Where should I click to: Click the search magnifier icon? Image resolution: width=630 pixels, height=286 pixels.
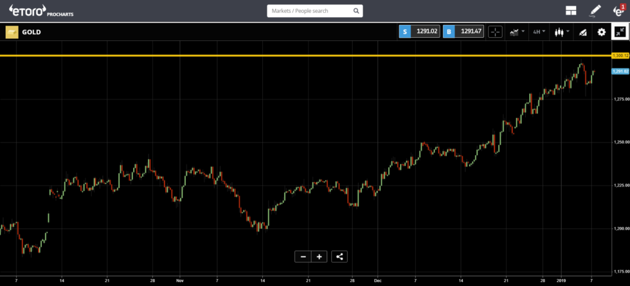[x=356, y=11]
